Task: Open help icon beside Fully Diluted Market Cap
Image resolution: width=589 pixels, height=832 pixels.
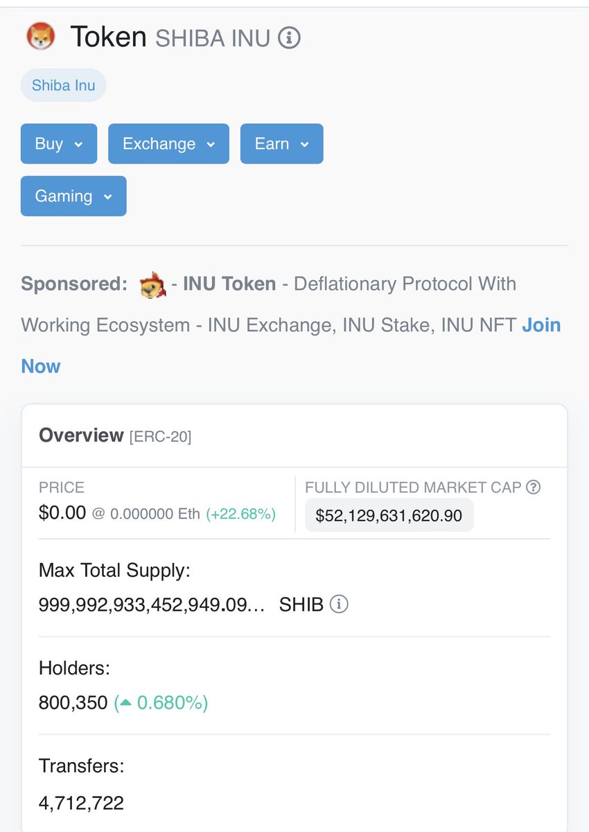Action: coord(533,487)
